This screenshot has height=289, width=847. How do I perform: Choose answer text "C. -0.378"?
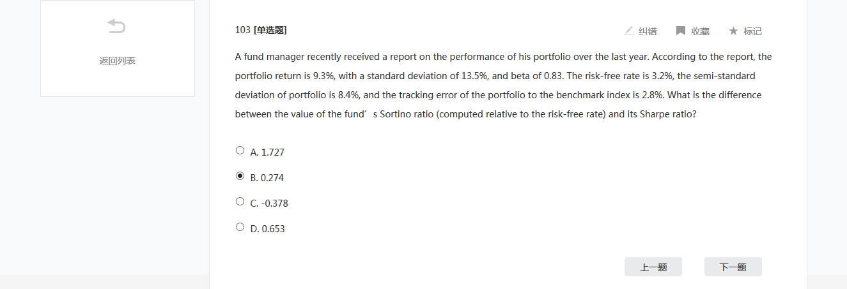click(x=269, y=204)
